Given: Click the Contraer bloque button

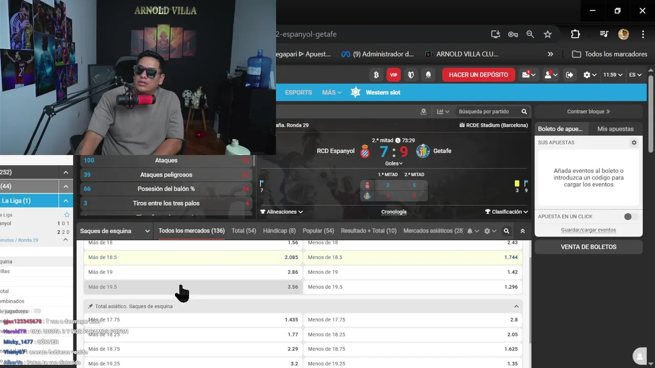Looking at the screenshot, I should click(588, 111).
